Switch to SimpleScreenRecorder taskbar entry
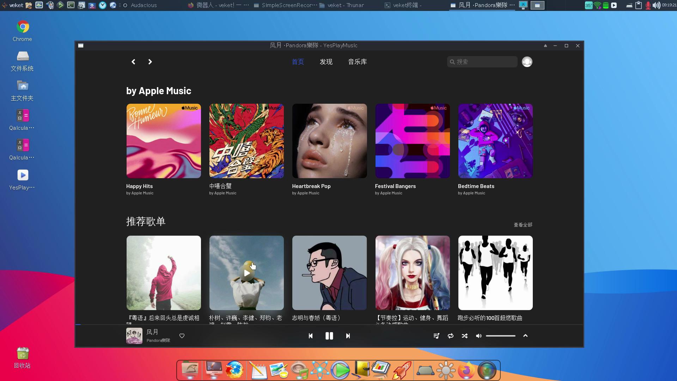The height and width of the screenshot is (381, 677). point(285,5)
